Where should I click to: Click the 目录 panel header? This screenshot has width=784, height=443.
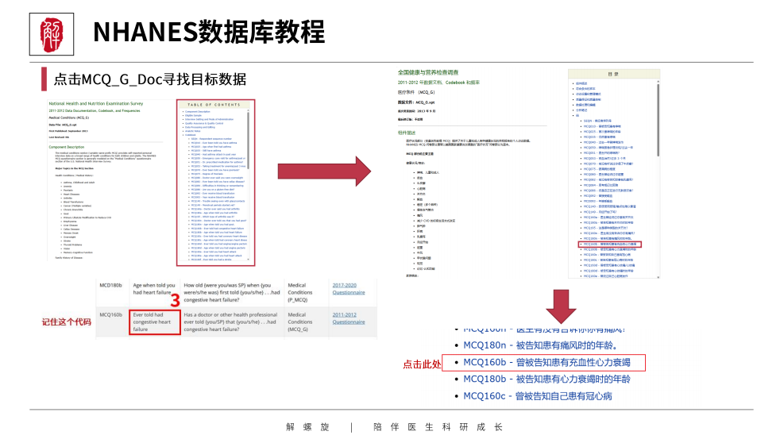pos(613,74)
